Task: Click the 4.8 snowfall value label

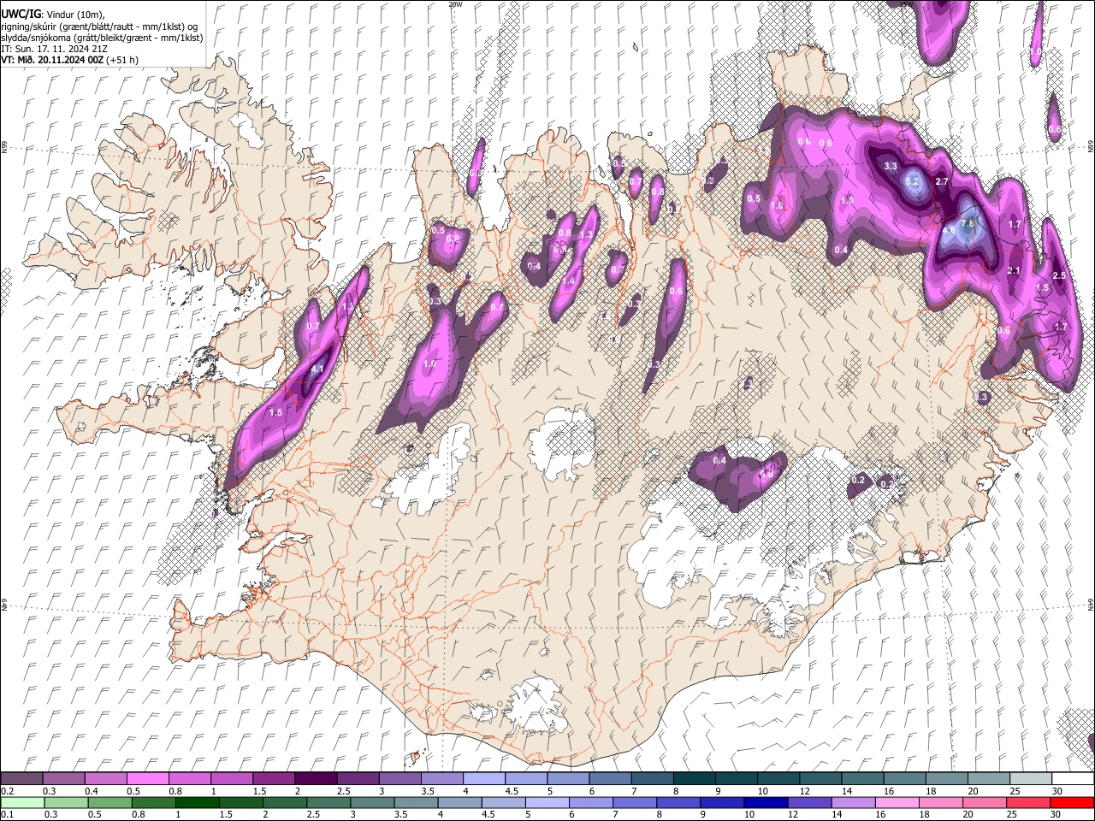Action: coord(949,230)
